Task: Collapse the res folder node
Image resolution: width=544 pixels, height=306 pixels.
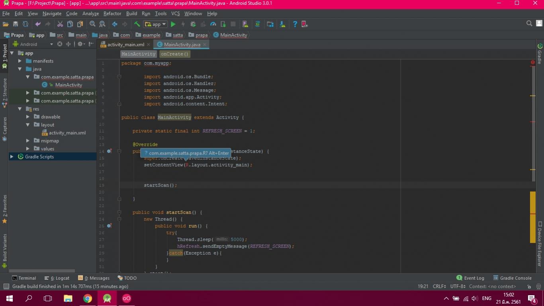Action: (x=20, y=109)
